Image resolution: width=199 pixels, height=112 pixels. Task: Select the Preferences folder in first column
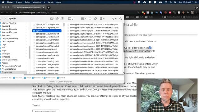[x=14, y=72]
